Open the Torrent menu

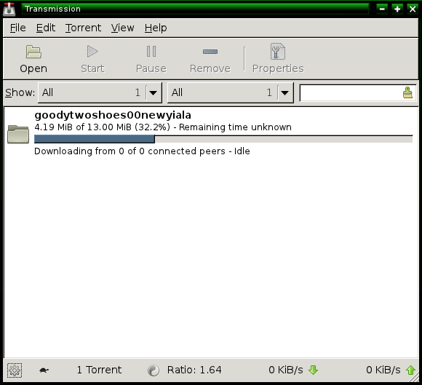(x=83, y=28)
